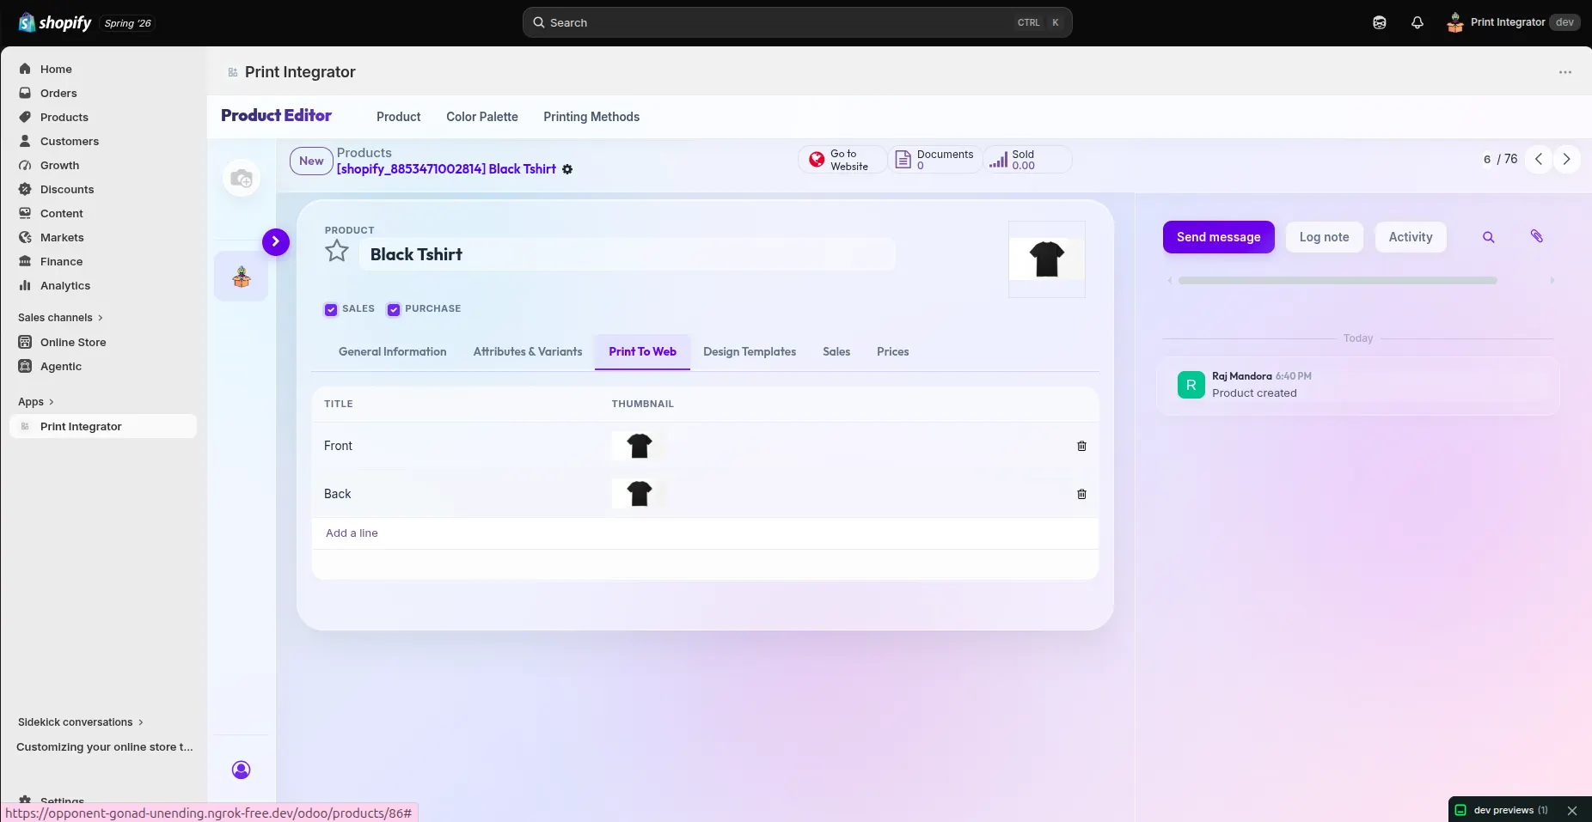Click the Front row thumbnail
Image resolution: width=1592 pixels, height=822 pixels.
tap(639, 446)
